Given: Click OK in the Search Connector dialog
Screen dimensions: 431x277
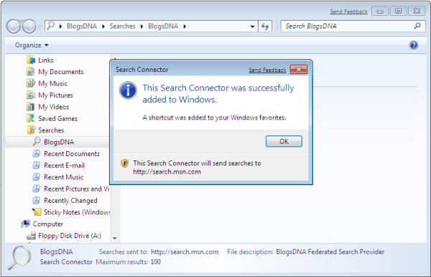Looking at the screenshot, I should tap(284, 141).
